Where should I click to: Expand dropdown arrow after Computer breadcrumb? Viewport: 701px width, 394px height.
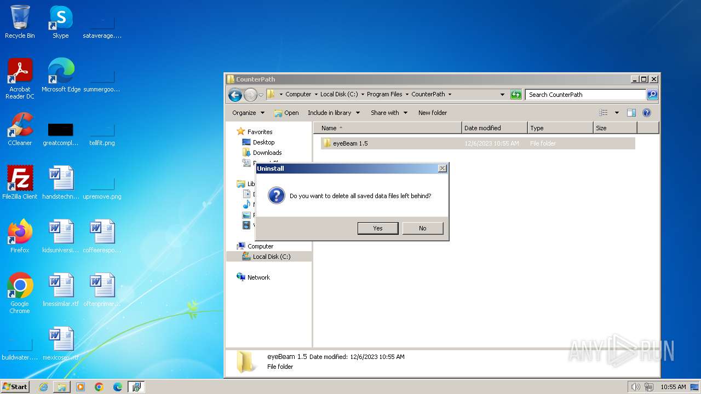click(316, 94)
